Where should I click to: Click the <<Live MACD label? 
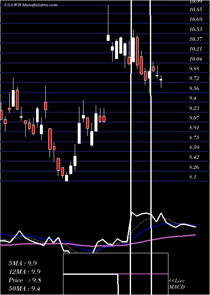tap(177, 284)
